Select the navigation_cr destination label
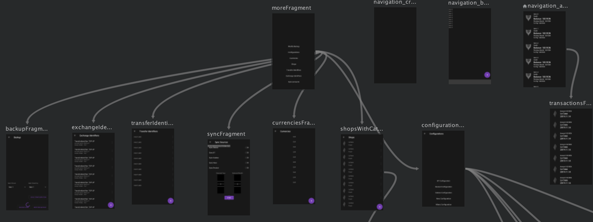The image size is (593, 222). click(x=395, y=2)
